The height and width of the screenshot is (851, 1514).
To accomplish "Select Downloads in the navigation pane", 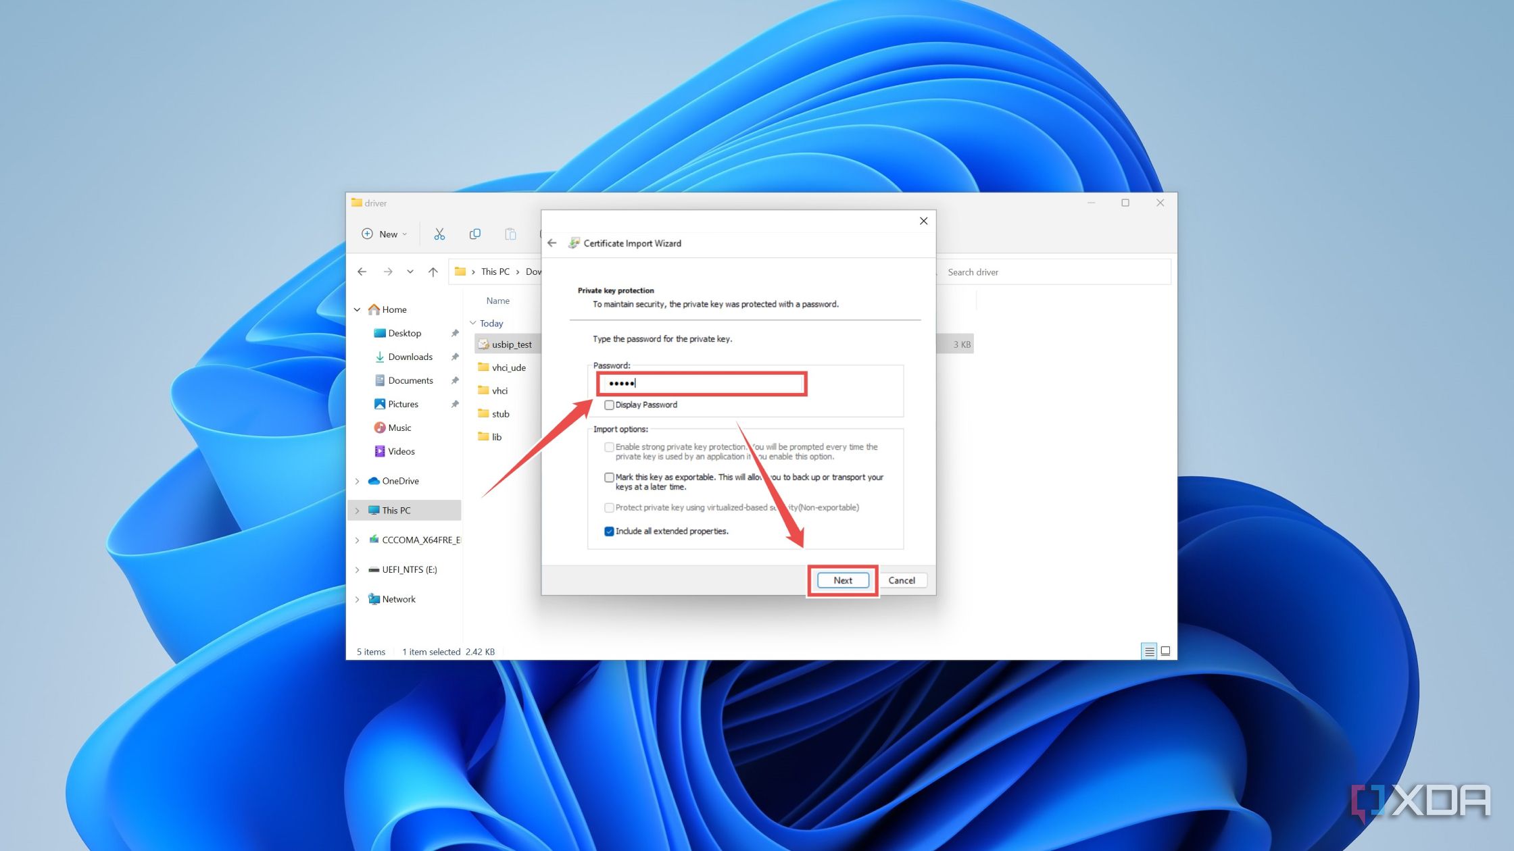I will click(x=410, y=357).
